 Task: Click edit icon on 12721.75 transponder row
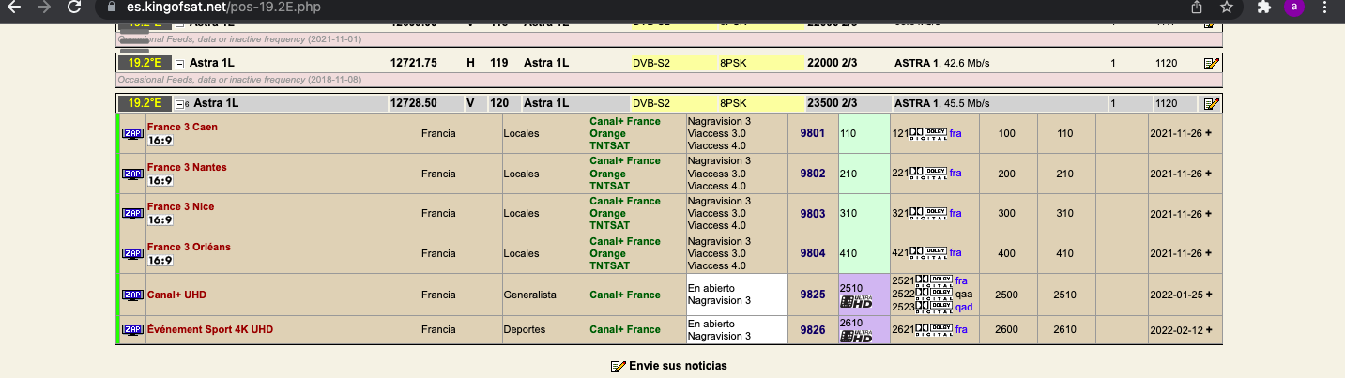[1211, 64]
